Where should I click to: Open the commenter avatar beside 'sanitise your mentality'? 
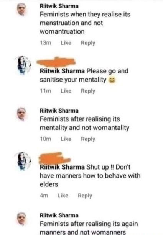click(23, 65)
